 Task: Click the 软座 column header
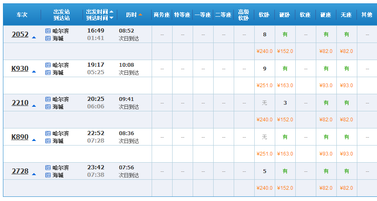(305, 15)
